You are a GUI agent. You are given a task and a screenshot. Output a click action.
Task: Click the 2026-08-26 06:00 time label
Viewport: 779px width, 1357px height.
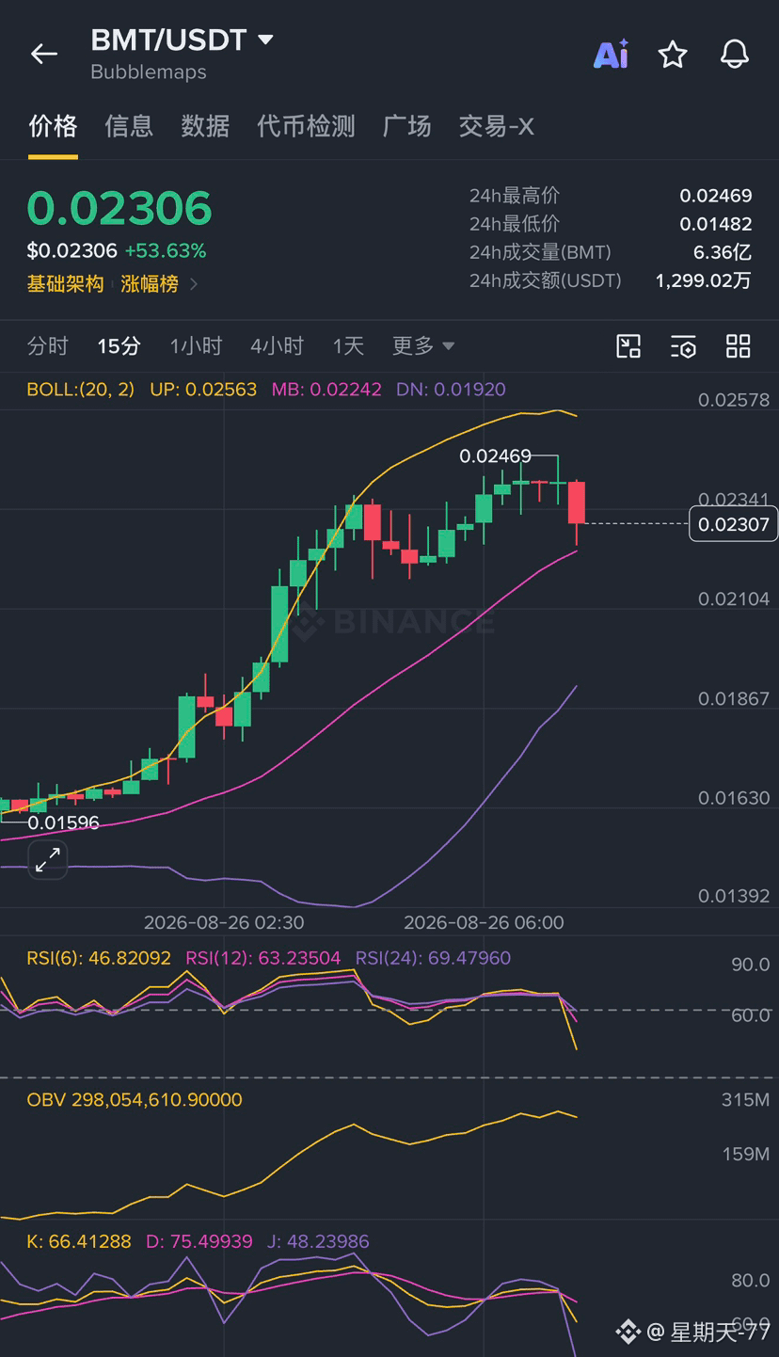(x=484, y=922)
